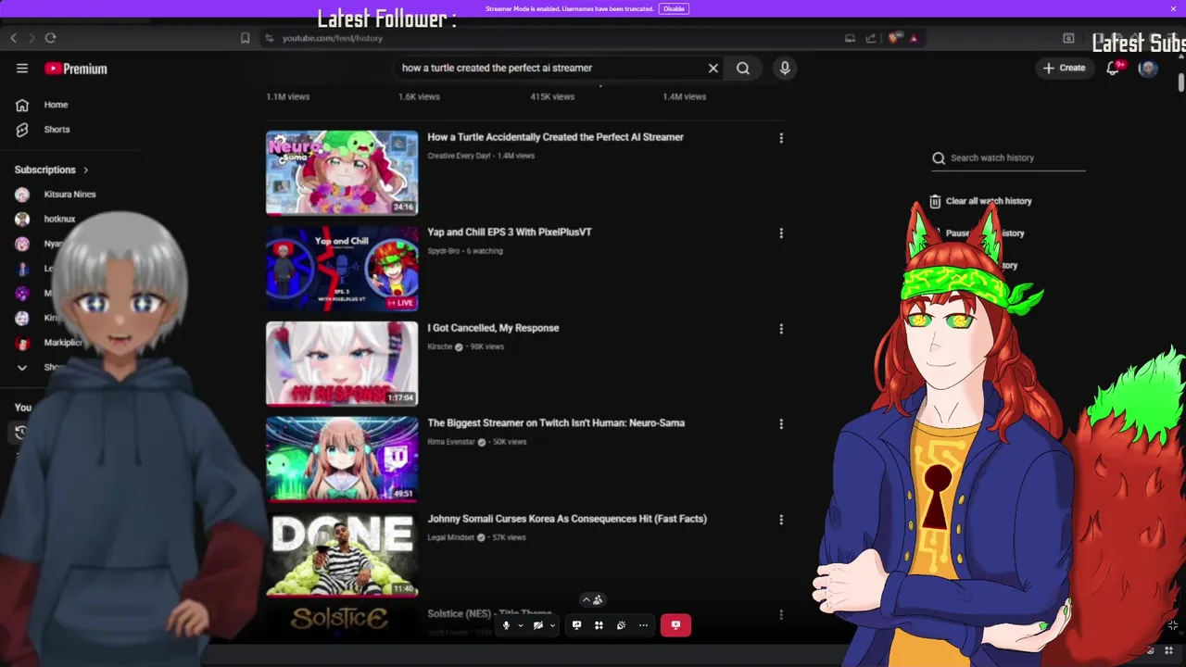This screenshot has height=667, width=1186.
Task: Open Creative Every Day! channel name
Action: coord(460,156)
